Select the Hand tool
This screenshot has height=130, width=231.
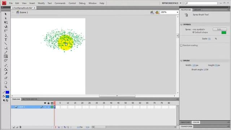click(6, 83)
